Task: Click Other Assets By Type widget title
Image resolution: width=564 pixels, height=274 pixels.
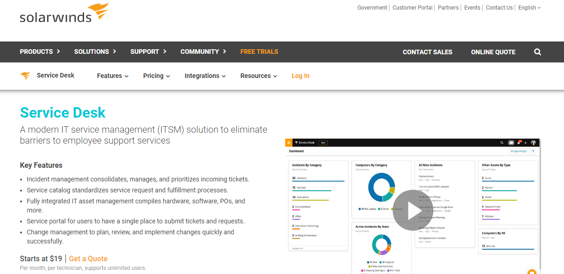Action: (496, 165)
